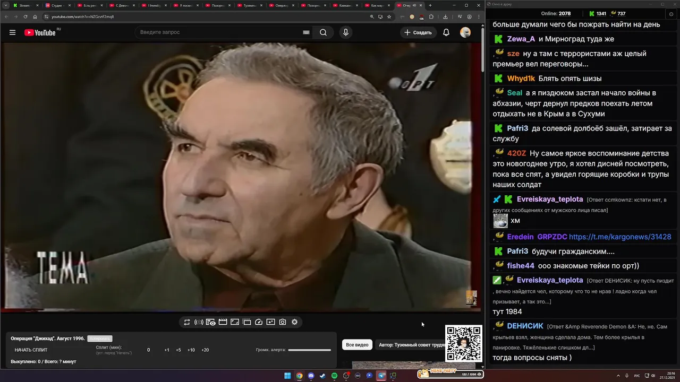
Task: Take a screenshot with the camera icon
Action: (283, 322)
